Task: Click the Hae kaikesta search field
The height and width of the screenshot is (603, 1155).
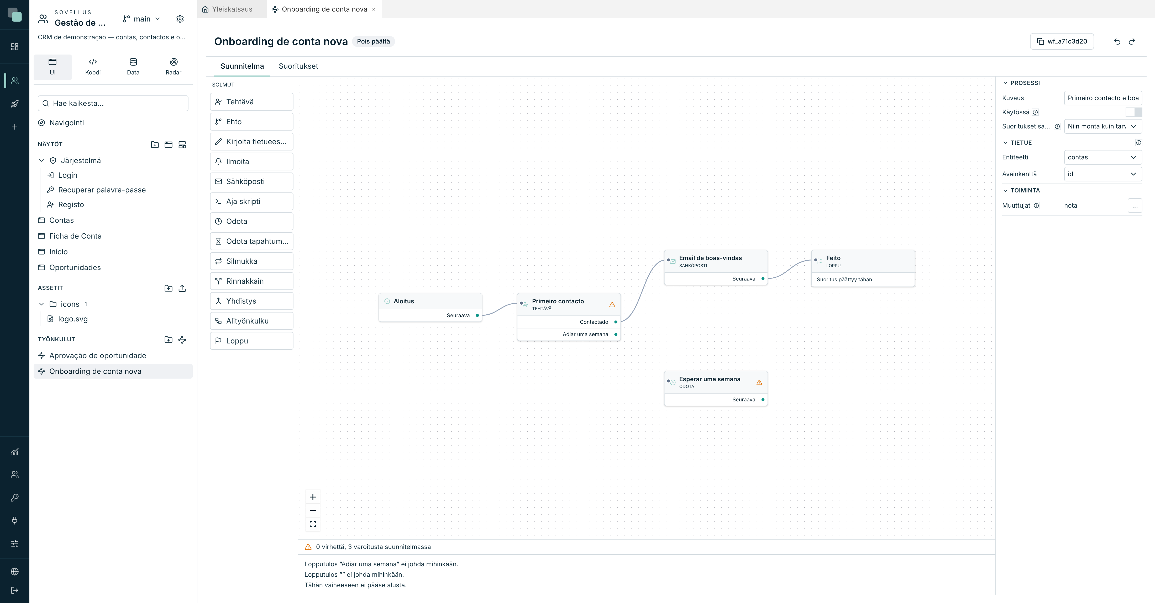Action: click(113, 103)
